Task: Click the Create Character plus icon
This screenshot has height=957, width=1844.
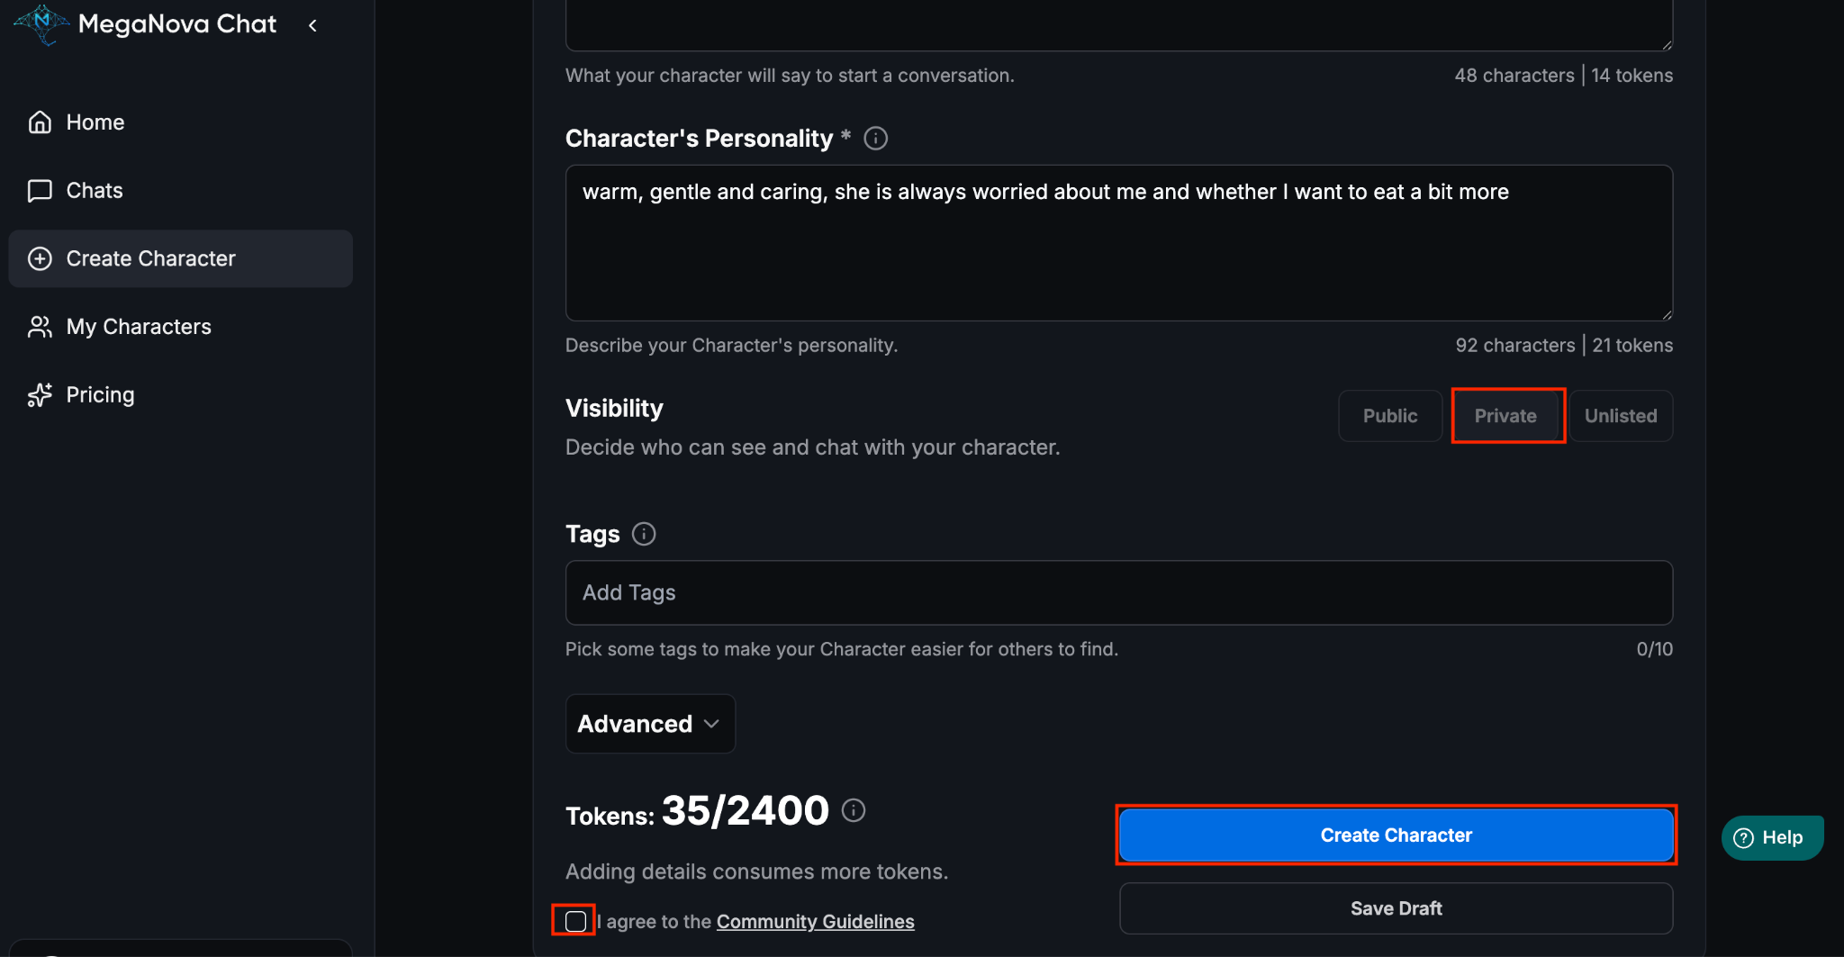Action: pos(40,259)
